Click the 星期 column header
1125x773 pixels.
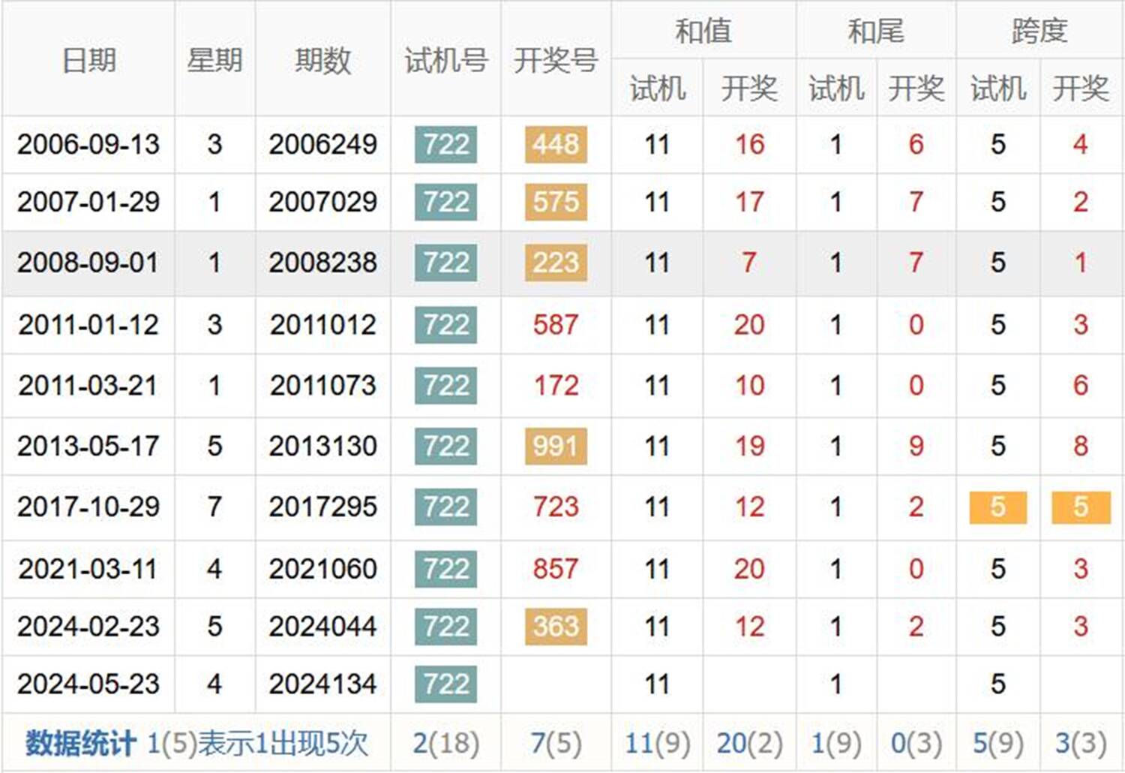(214, 60)
